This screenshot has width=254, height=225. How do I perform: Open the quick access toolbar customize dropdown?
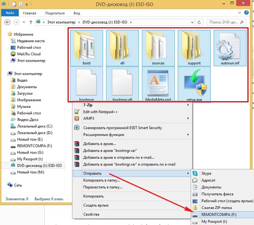click(x=27, y=4)
